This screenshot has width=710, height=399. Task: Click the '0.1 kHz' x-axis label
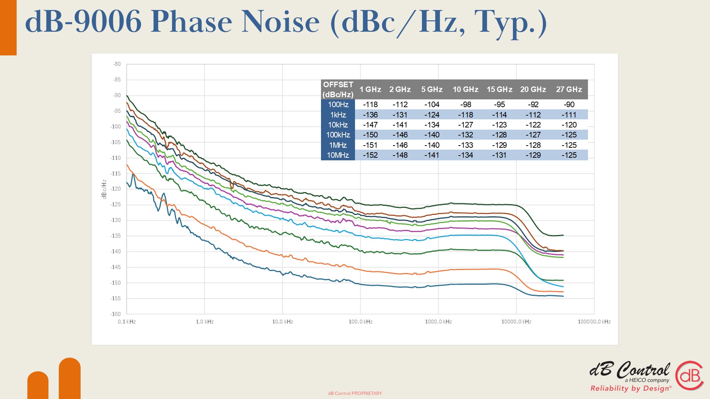point(127,322)
